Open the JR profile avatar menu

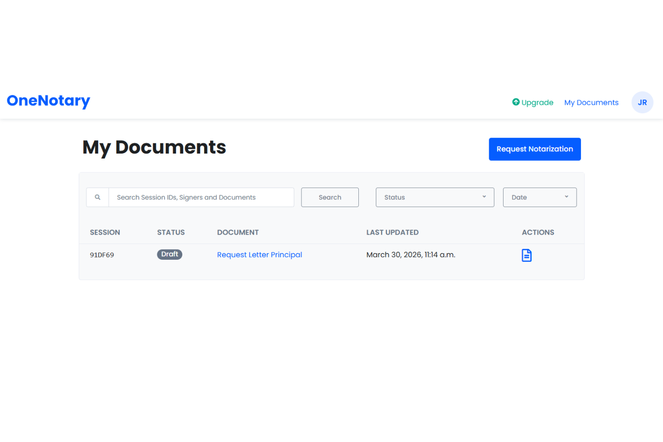642,102
